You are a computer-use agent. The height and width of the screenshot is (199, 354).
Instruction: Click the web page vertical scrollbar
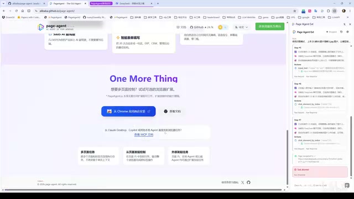click(x=287, y=157)
